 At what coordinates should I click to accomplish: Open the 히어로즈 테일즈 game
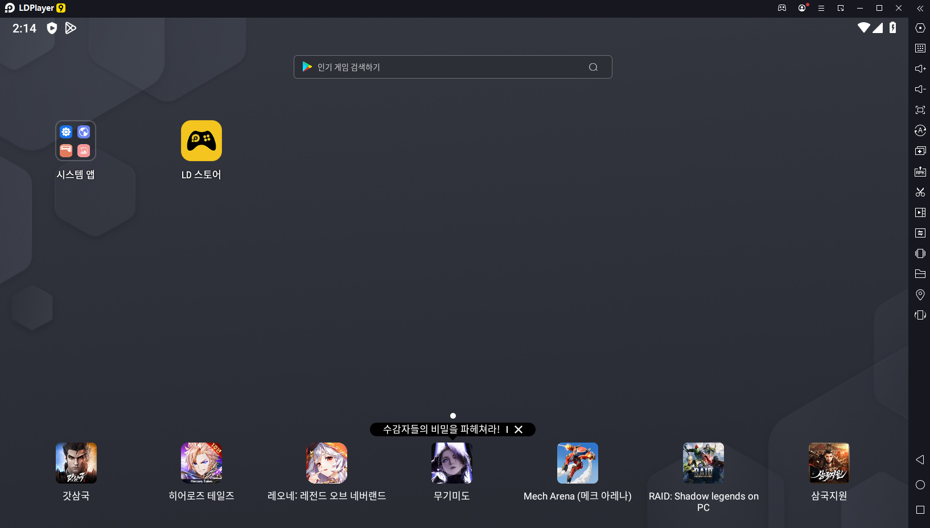pos(201,463)
